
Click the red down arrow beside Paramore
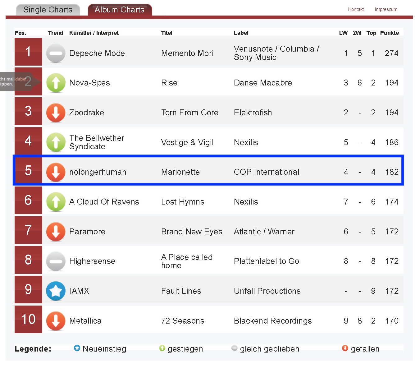point(56,232)
